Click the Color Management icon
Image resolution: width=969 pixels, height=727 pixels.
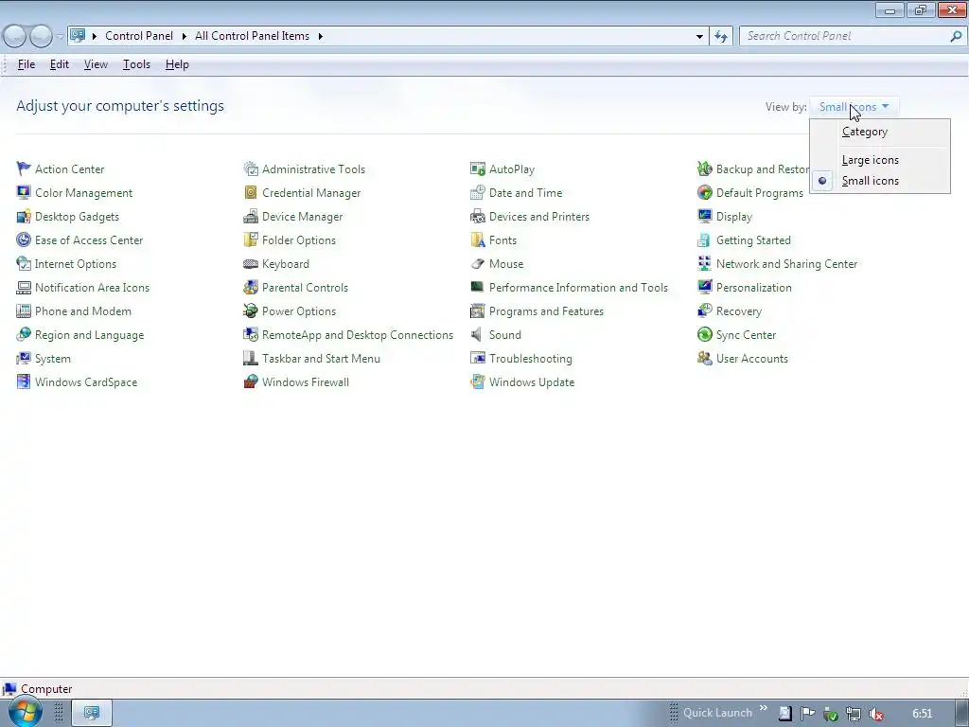(24, 192)
